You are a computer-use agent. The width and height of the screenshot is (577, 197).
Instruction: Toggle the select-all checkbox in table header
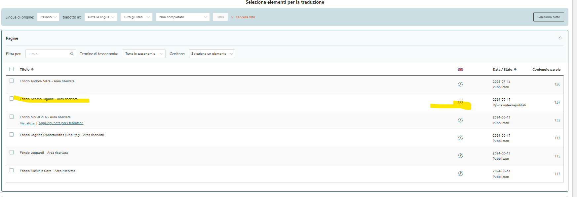(x=12, y=69)
